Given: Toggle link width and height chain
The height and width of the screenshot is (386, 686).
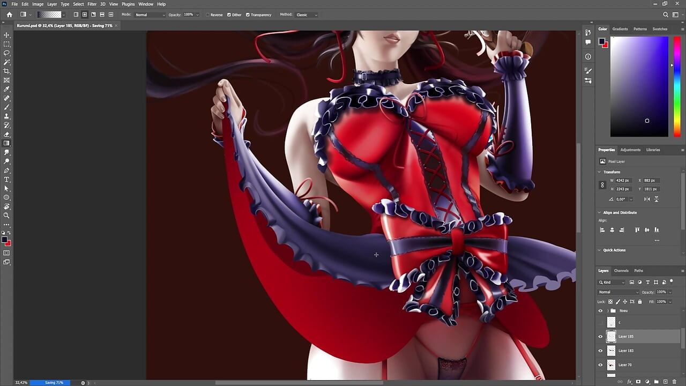Looking at the screenshot, I should click(602, 185).
